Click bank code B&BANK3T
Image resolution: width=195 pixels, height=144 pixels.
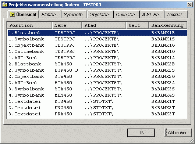[x=163, y=114]
